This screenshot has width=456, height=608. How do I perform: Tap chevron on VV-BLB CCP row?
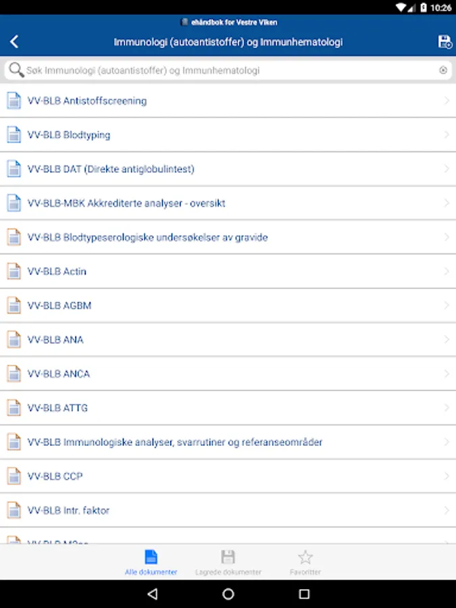click(447, 476)
